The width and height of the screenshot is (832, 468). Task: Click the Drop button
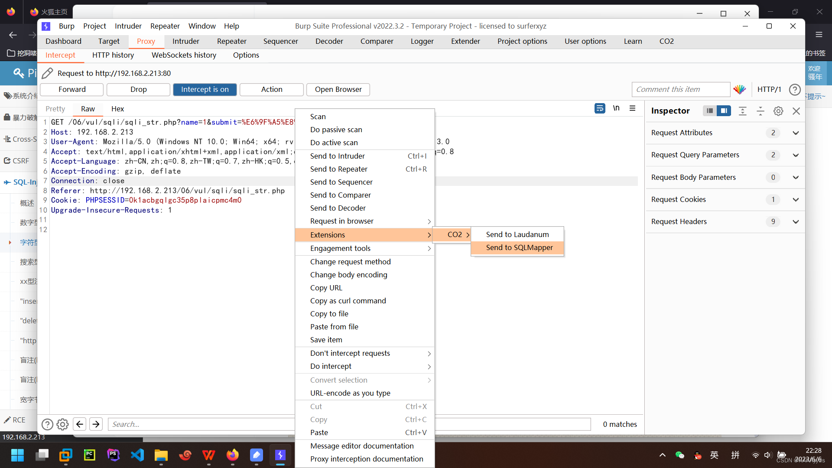pos(138,90)
